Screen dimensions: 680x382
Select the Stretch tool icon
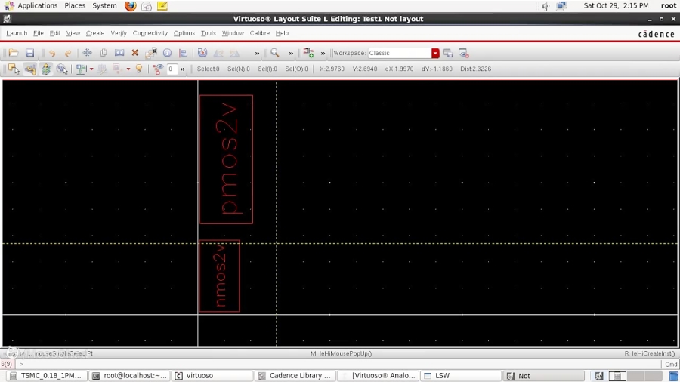(x=119, y=53)
